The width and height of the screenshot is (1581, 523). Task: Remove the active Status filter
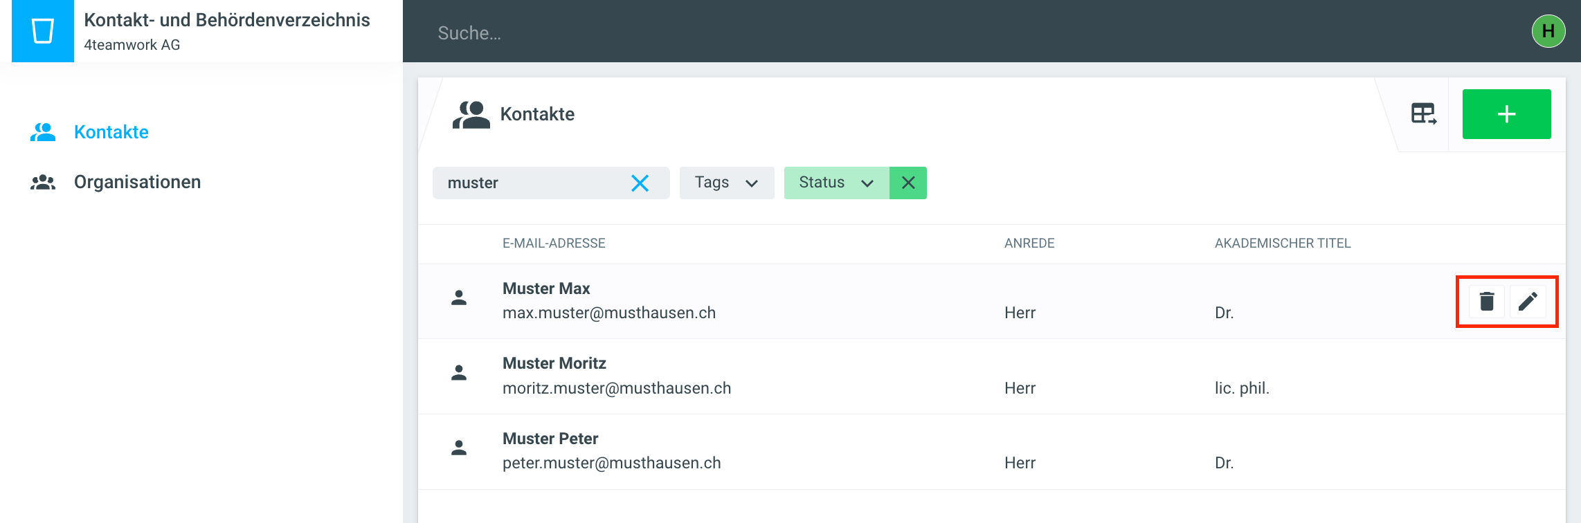(908, 183)
